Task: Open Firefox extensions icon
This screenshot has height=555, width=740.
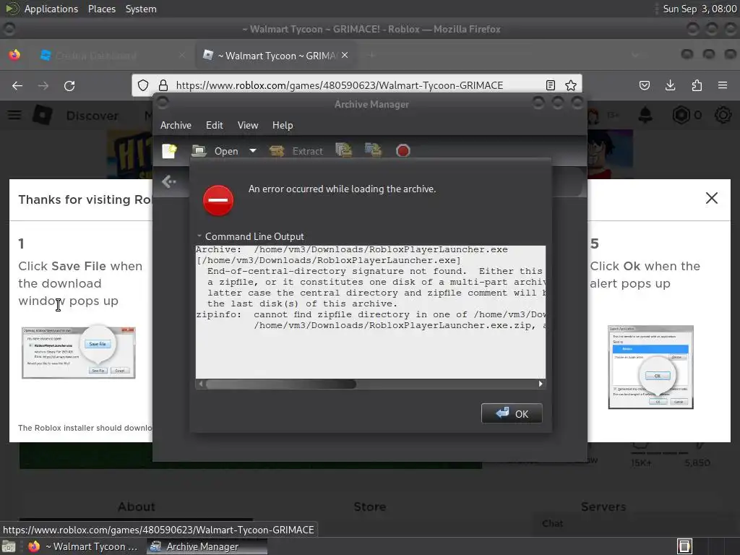Action: tap(697, 85)
